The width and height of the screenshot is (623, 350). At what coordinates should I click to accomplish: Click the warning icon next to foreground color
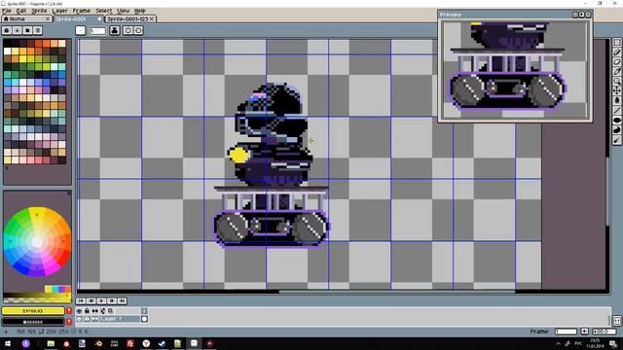[69, 311]
